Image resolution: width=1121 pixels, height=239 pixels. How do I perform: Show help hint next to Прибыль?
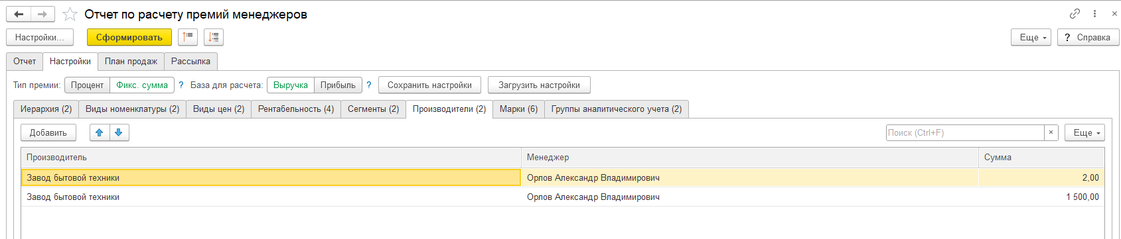click(x=369, y=85)
